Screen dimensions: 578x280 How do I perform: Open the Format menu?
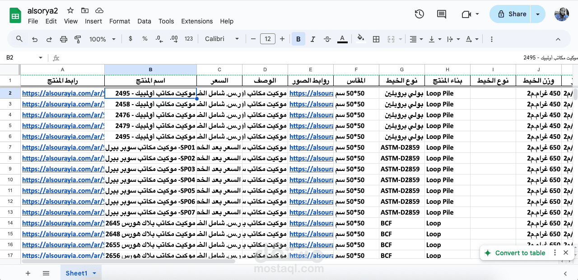(120, 21)
